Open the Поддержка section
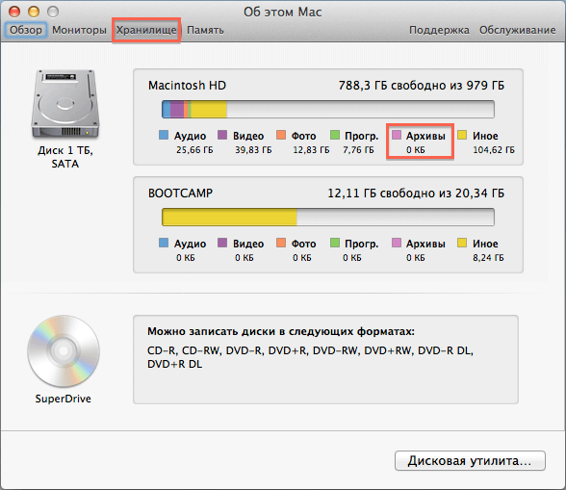The height and width of the screenshot is (490, 566). (x=439, y=30)
